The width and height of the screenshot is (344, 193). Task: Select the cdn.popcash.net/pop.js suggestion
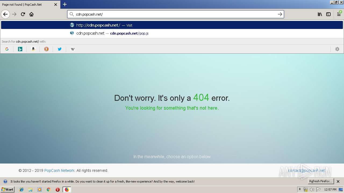point(172,33)
